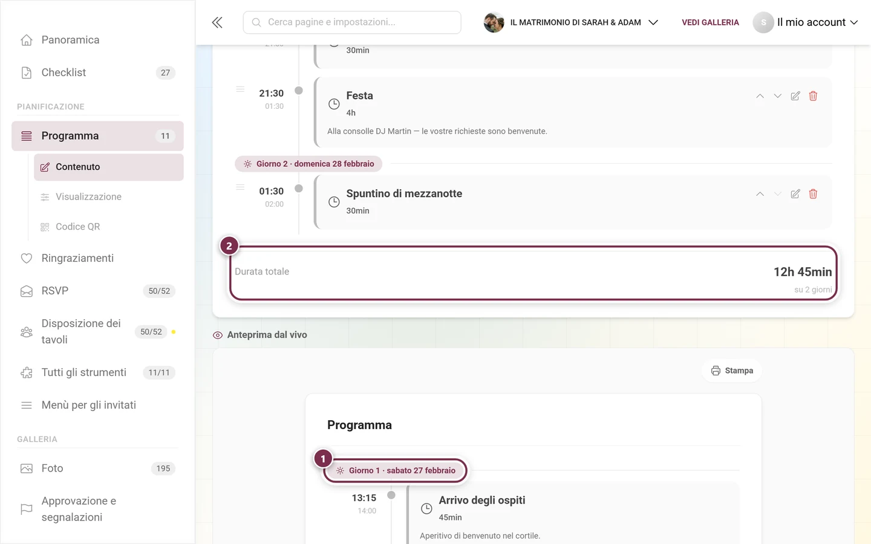Click the Stampa print button
Screen dimensions: 871x544
732,371
